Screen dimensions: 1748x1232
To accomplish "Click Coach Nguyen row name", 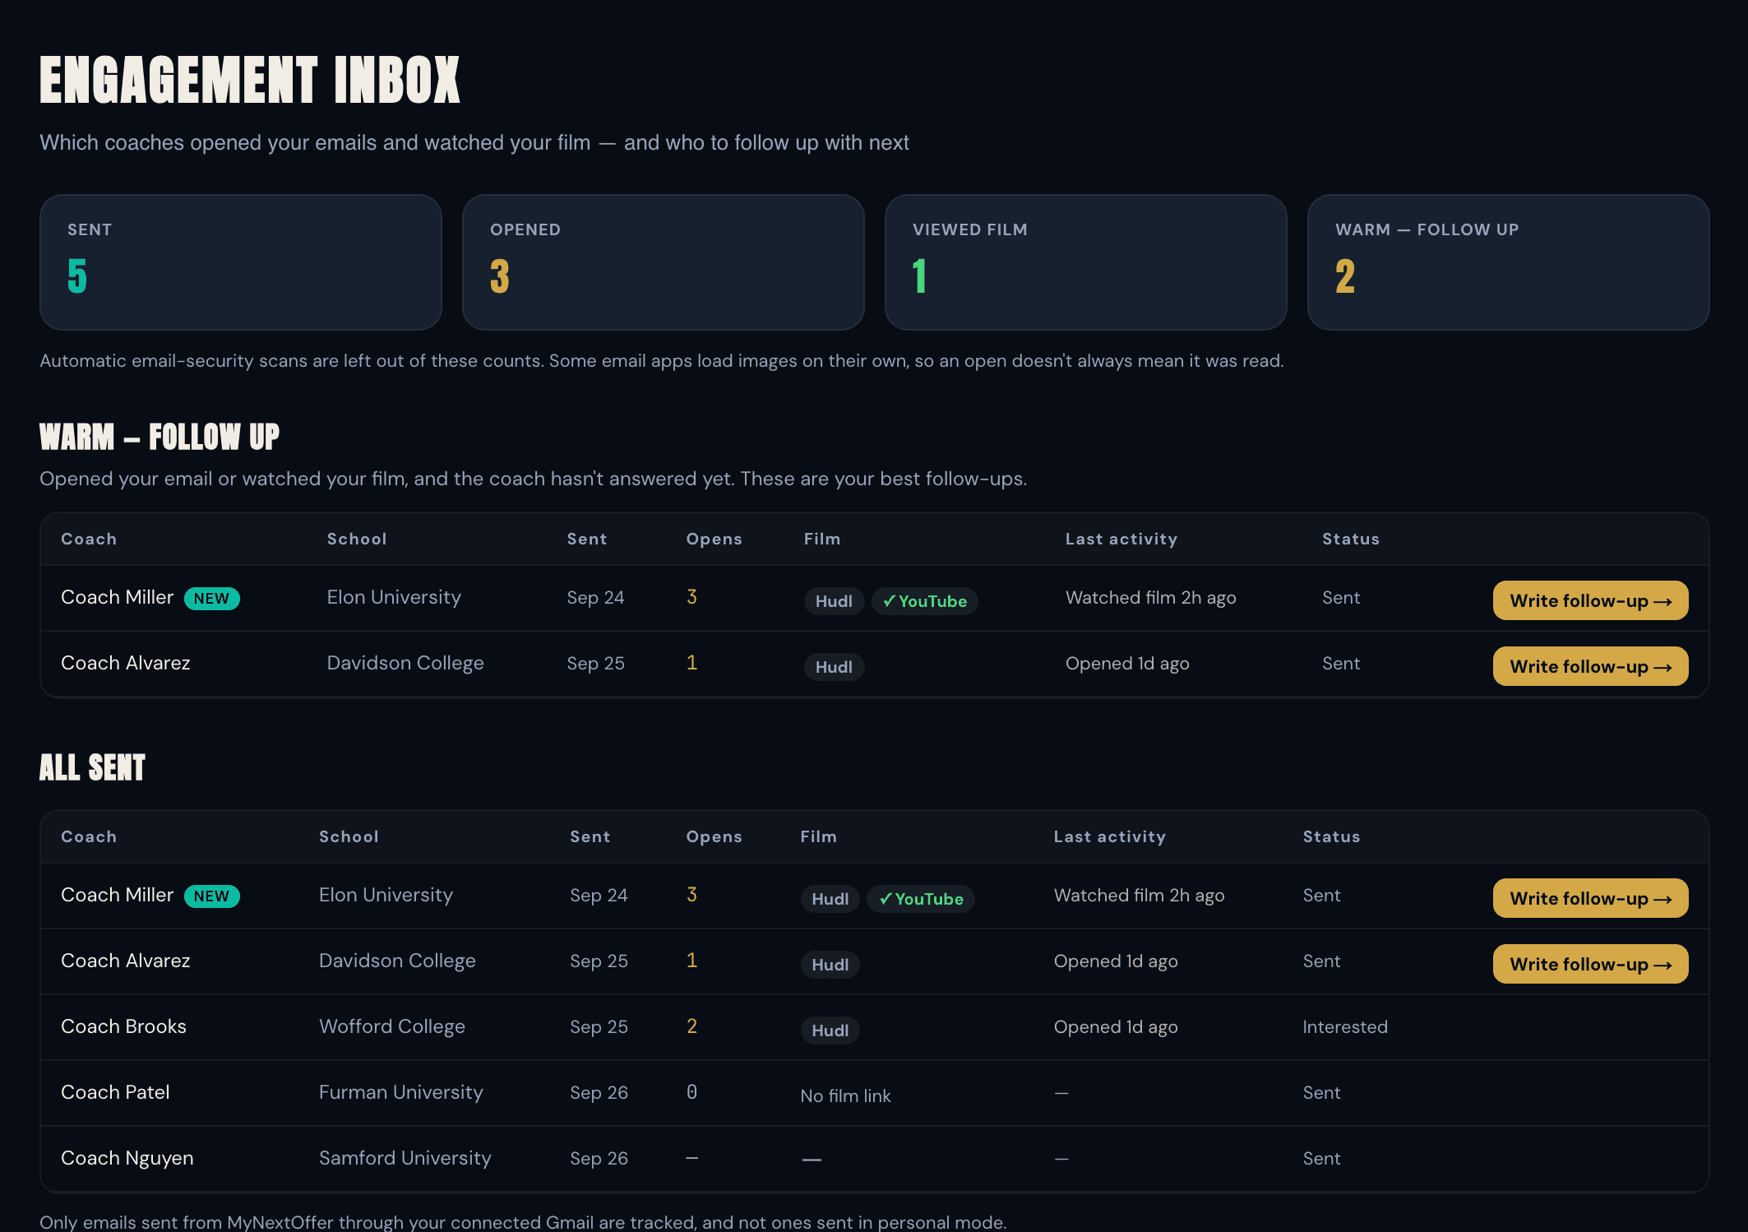I will (x=127, y=1158).
